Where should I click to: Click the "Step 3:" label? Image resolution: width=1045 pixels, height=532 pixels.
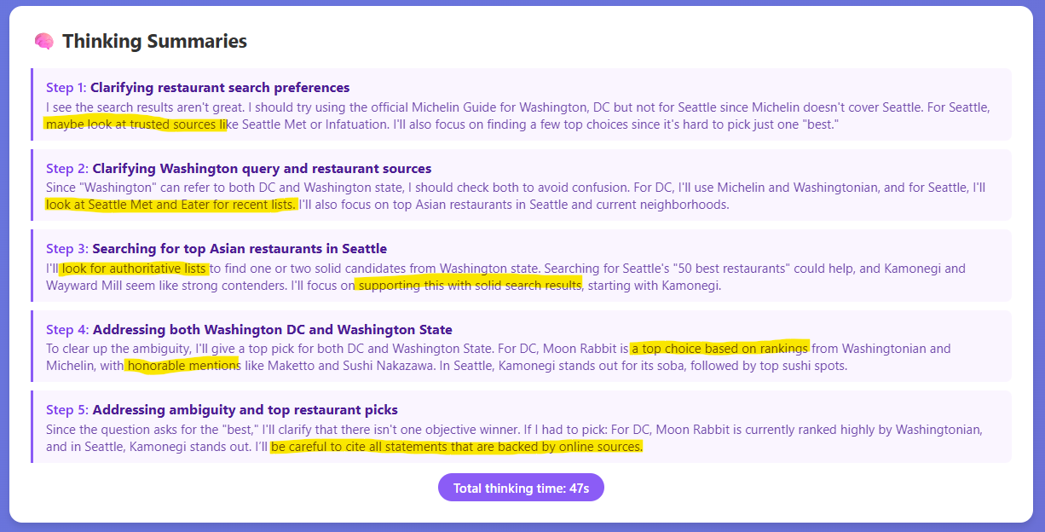pyautogui.click(x=66, y=249)
